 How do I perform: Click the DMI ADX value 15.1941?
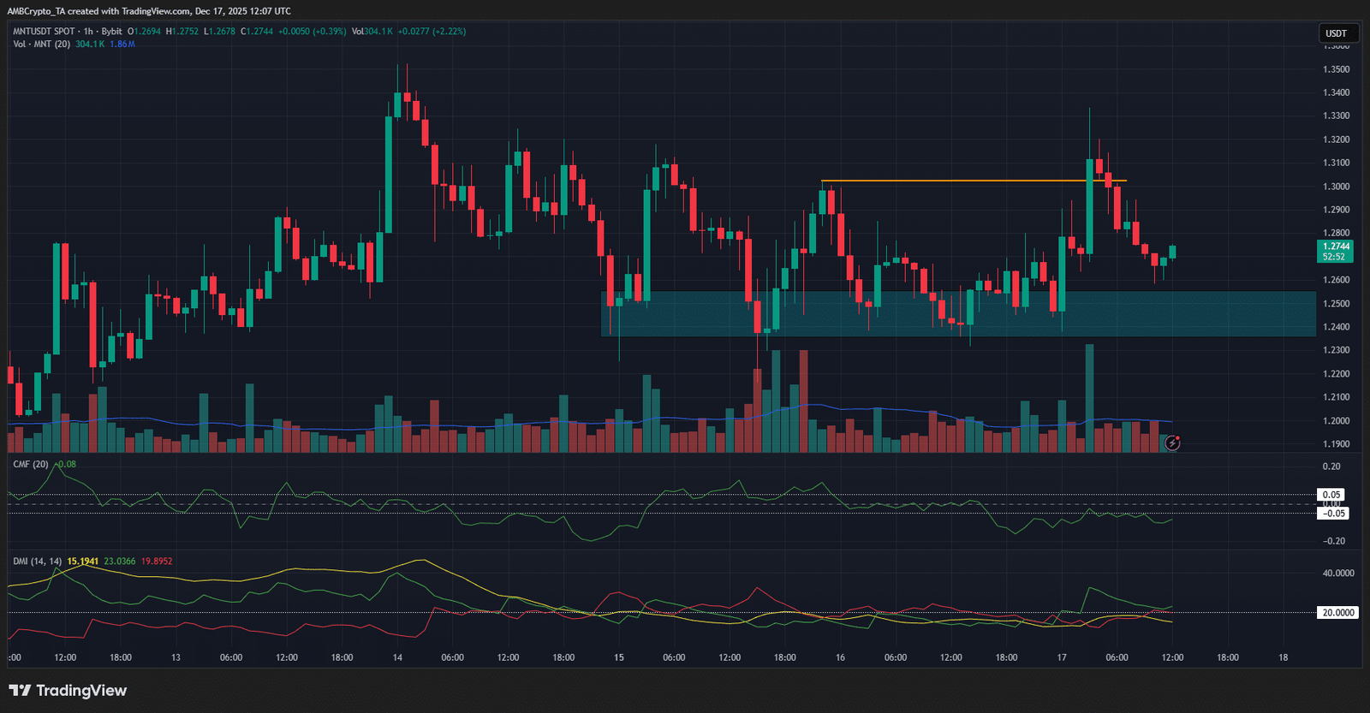coord(83,561)
